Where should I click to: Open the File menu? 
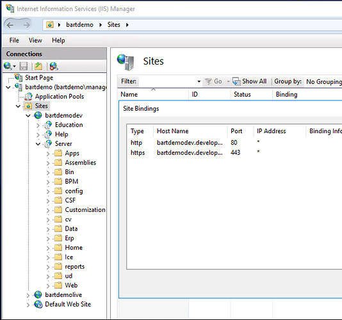tap(14, 40)
